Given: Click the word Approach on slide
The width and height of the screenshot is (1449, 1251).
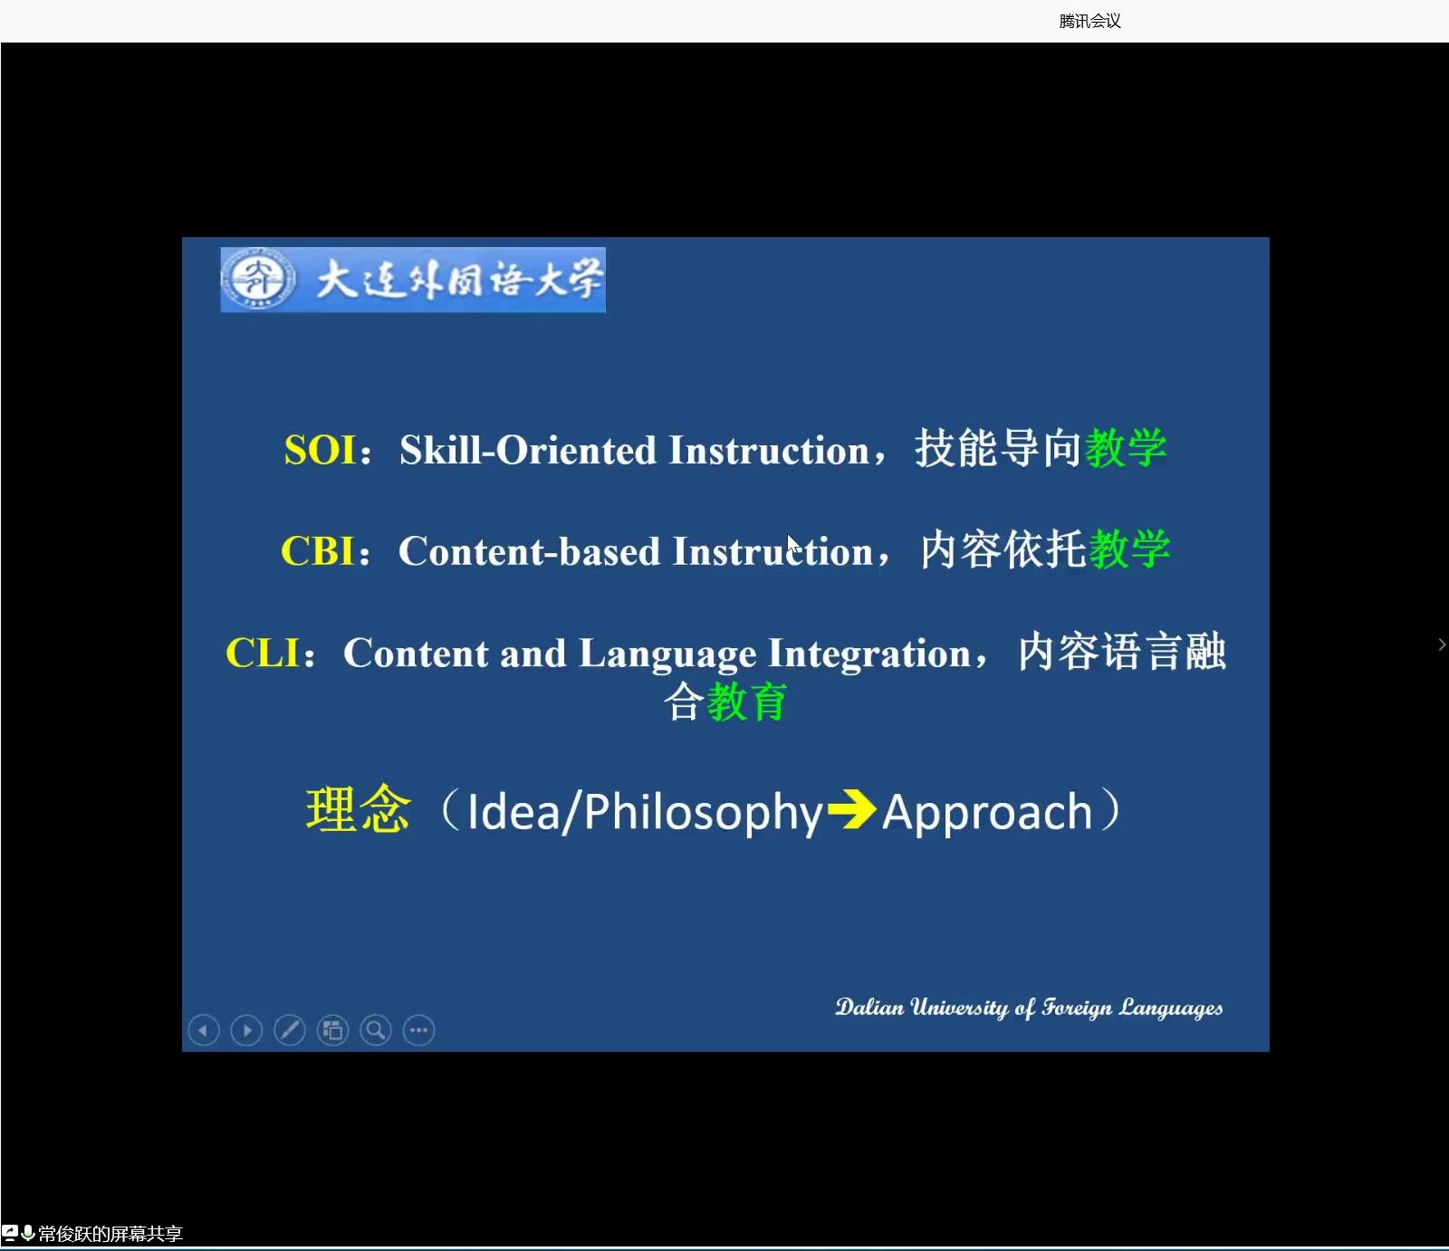Looking at the screenshot, I should pyautogui.click(x=987, y=812).
